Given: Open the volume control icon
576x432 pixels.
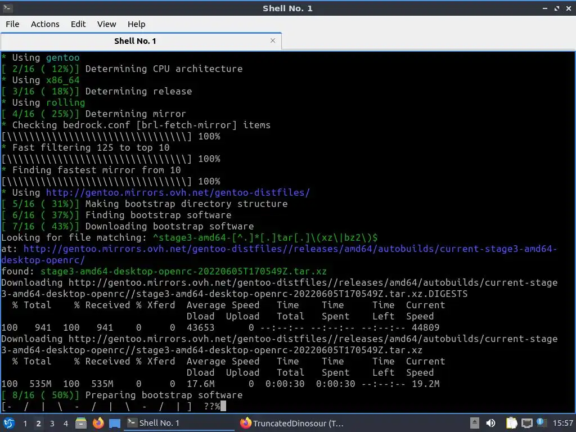Looking at the screenshot, I should coord(490,423).
